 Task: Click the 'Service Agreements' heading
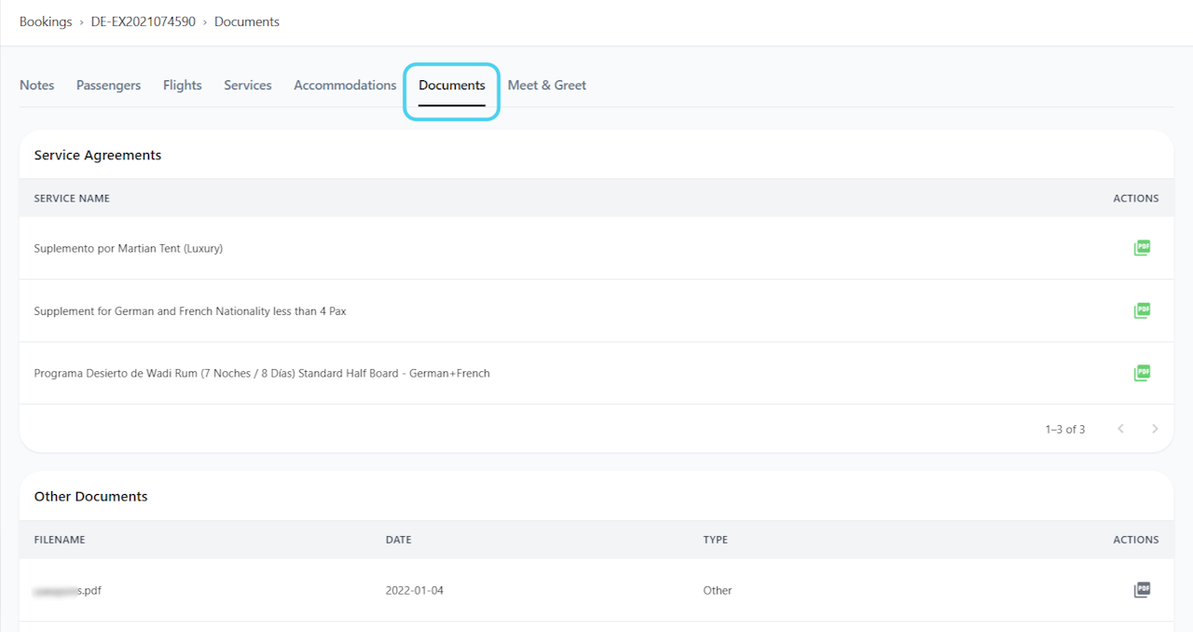point(98,155)
